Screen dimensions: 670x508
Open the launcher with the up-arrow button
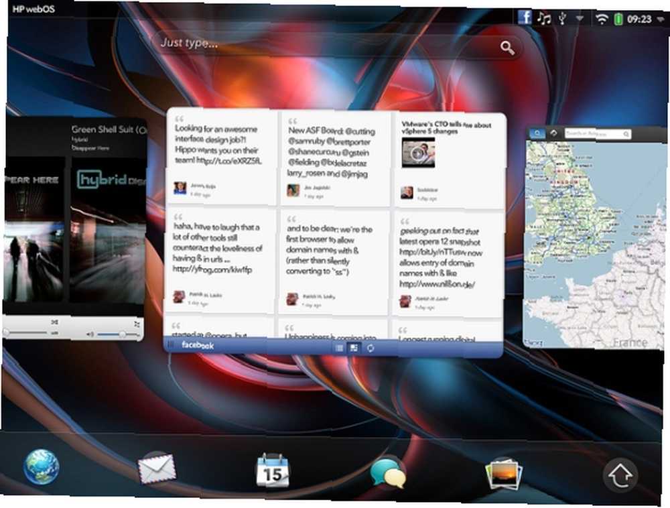(620, 475)
